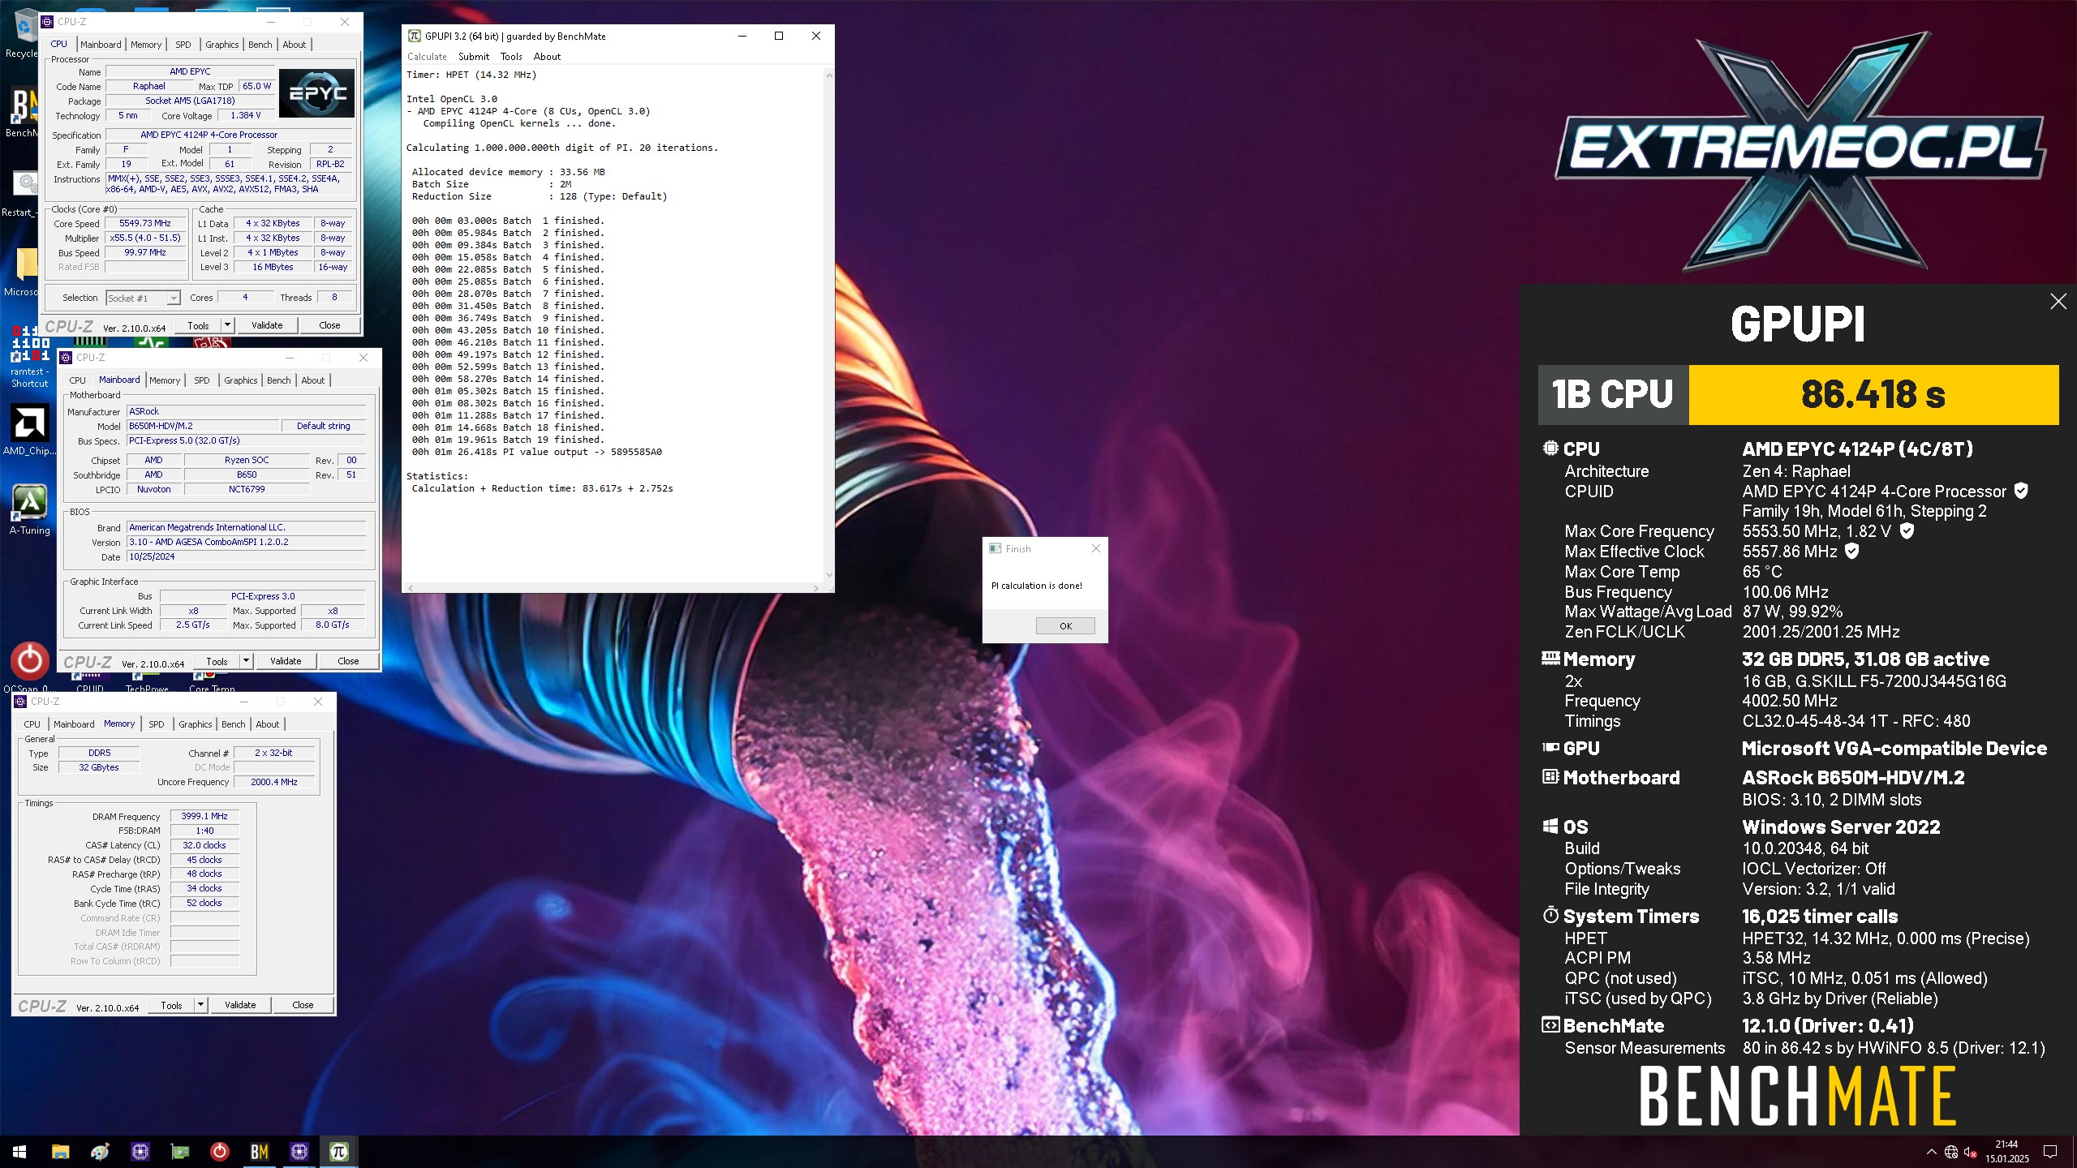Open About tab in Memory CPU-Z window
This screenshot has width=2077, height=1168.
[268, 724]
